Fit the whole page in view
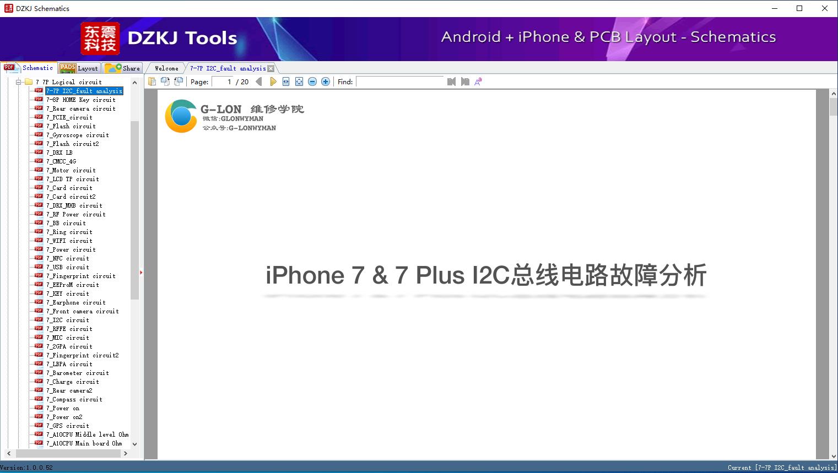 [x=299, y=81]
